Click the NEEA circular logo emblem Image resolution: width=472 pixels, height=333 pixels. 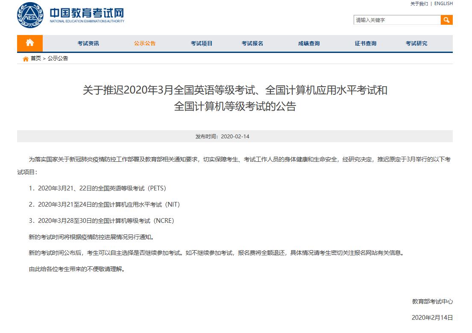point(30,15)
